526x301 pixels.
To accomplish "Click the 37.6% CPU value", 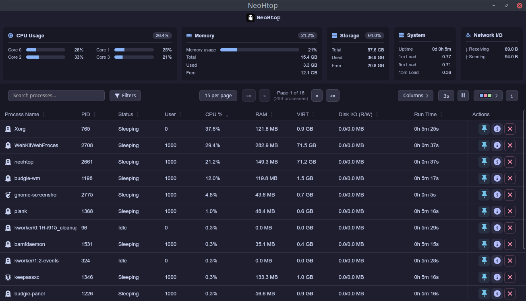I will tap(213, 129).
